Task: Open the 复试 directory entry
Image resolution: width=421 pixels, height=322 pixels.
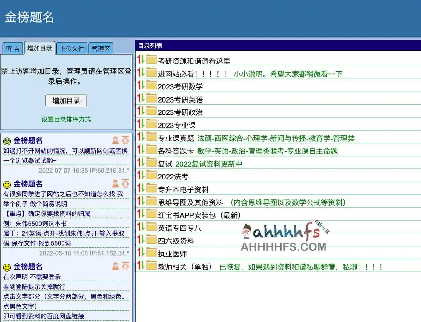Action: (x=165, y=163)
